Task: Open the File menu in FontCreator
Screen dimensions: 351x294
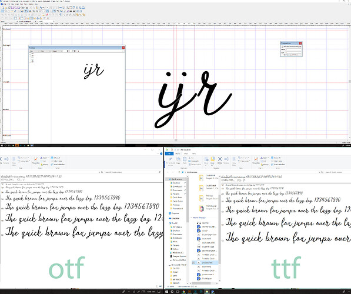Action: click(x=5, y=4)
